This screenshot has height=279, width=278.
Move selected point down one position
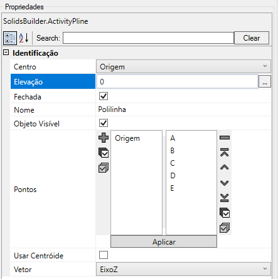pos(225,183)
